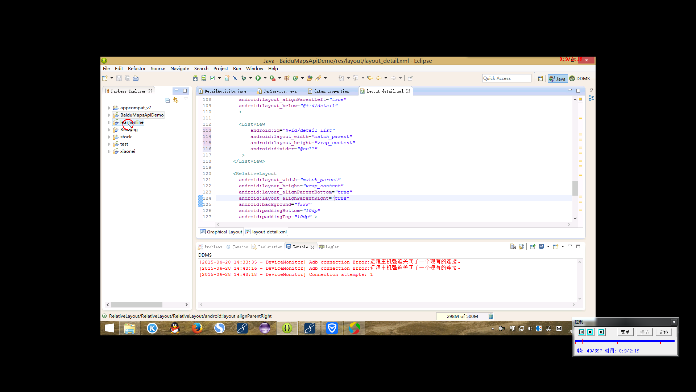Open Firefox from the taskbar
This screenshot has width=696, height=392.
point(197,328)
